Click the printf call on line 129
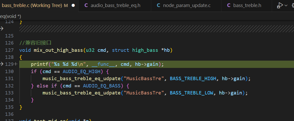The height and width of the screenshot is (121, 294). (x=40, y=64)
